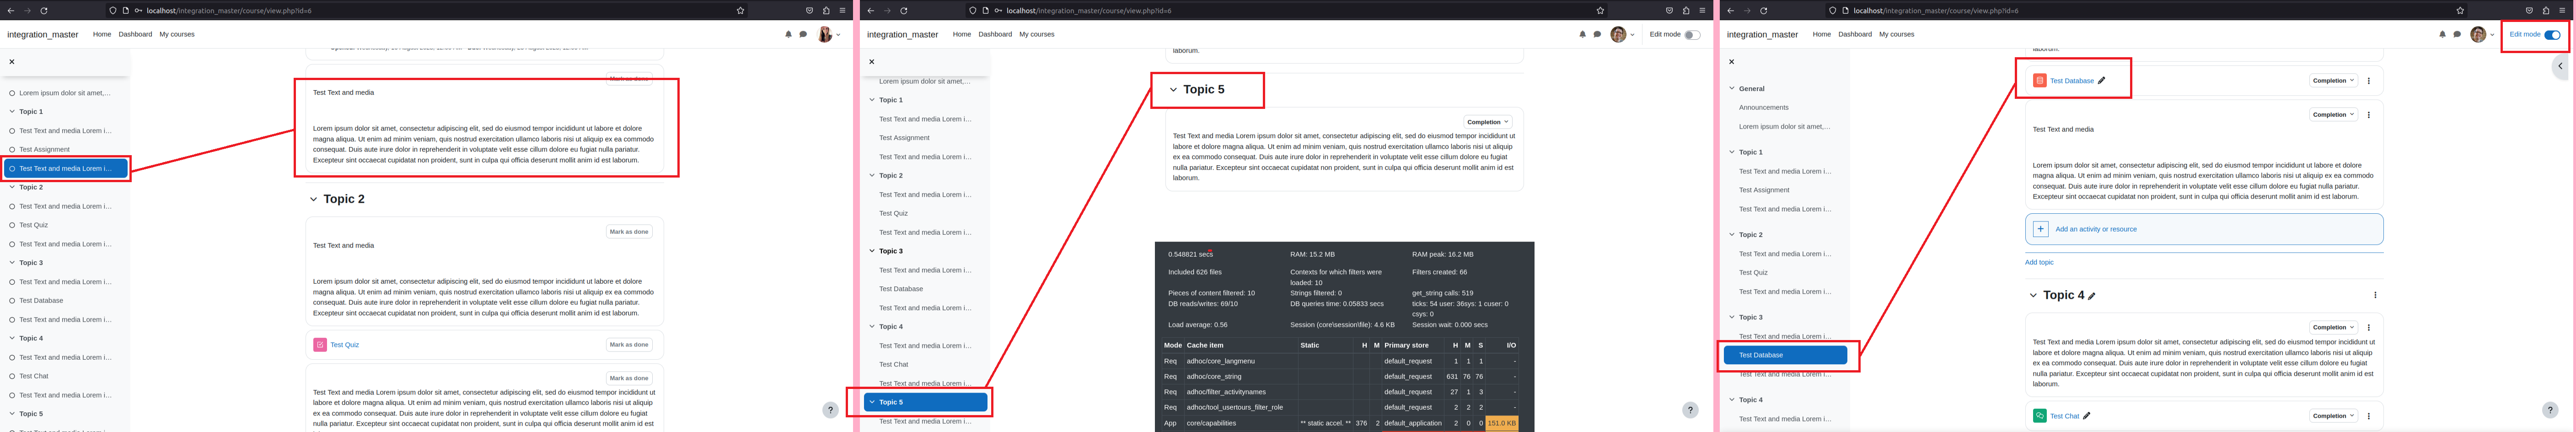Click the adhoc/core_string cache row
This screenshot has width=2576, height=432.
click(1340, 376)
